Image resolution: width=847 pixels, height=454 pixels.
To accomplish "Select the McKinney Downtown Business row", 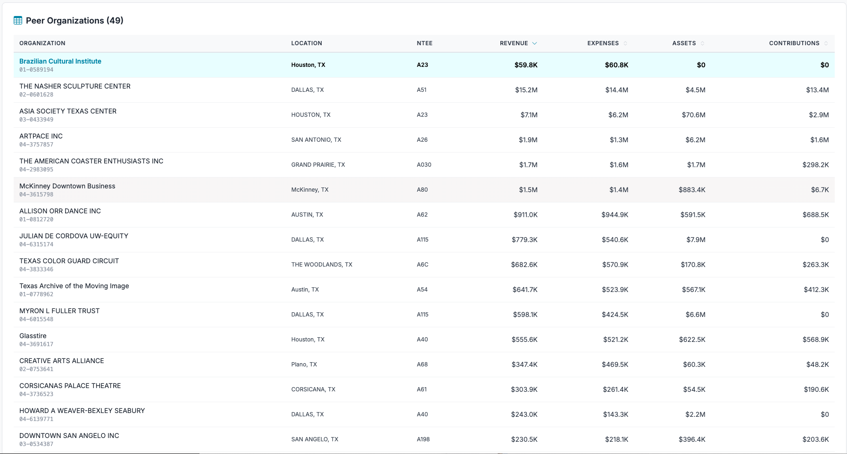I will (67, 186).
